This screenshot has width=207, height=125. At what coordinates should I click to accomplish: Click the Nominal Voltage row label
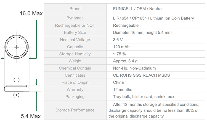[75, 40]
